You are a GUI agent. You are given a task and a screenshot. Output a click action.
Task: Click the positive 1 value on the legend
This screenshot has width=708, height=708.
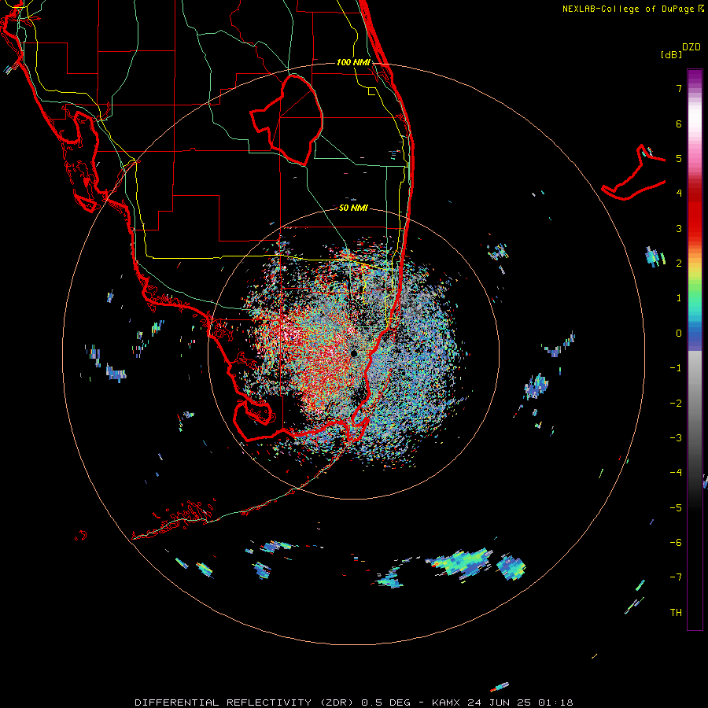(679, 298)
